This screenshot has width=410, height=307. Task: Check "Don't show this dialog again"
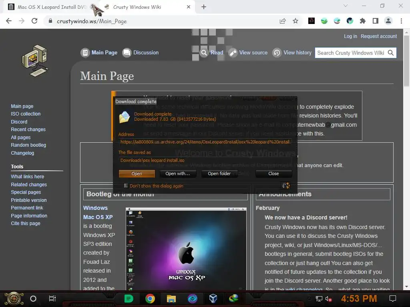tap(126, 185)
